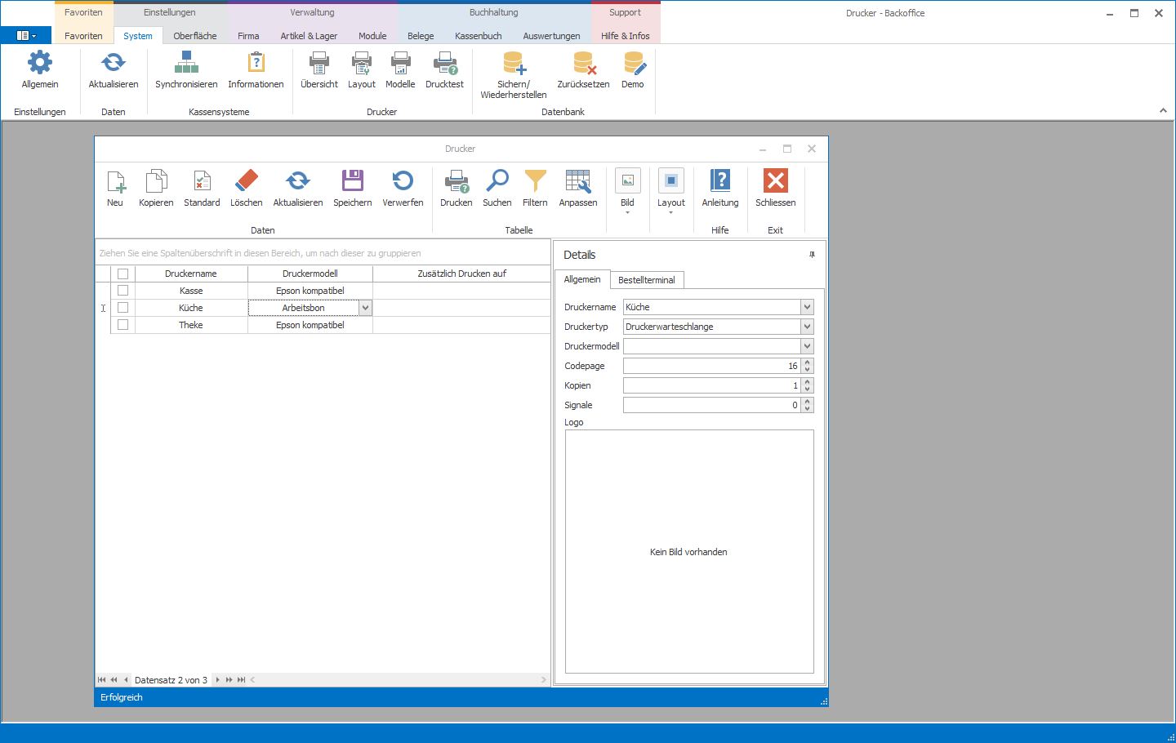Decrease Kopien value

807,389
